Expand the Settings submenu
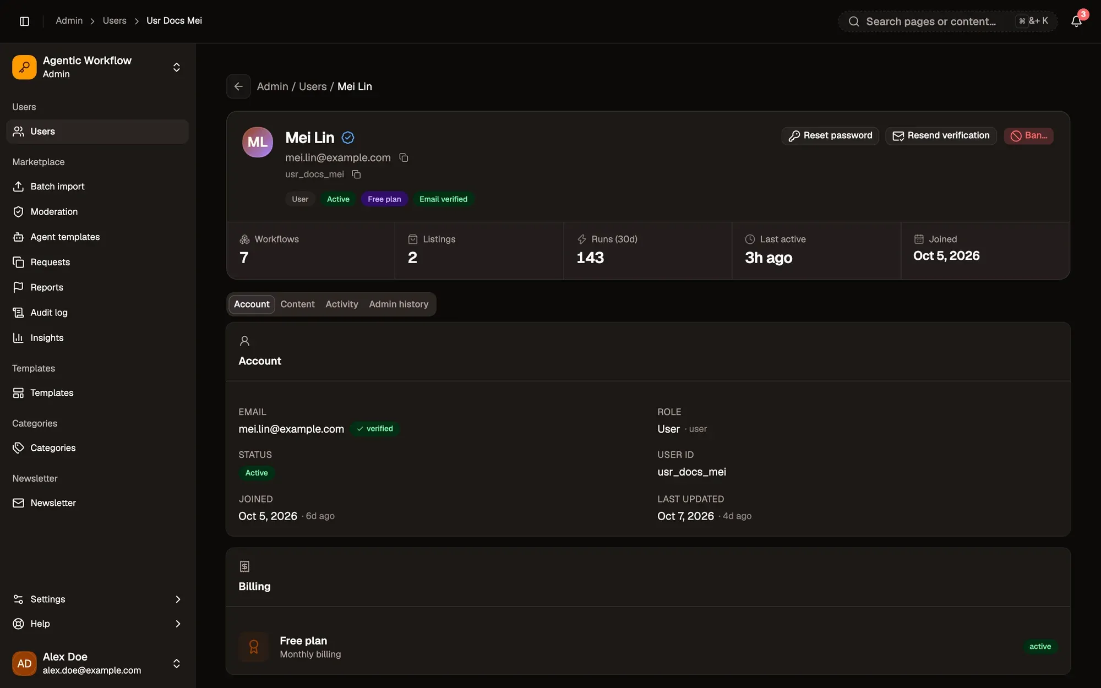 coord(97,599)
